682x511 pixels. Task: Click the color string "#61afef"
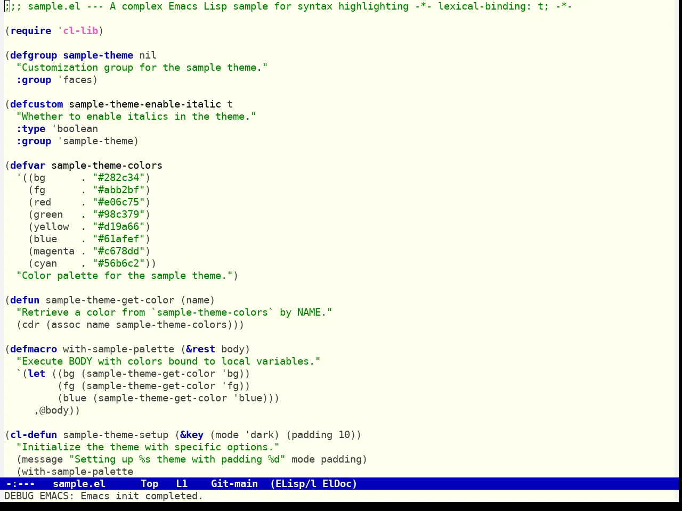118,239
